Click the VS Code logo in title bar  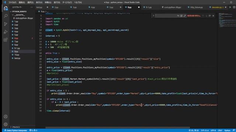pyautogui.click(x=5, y=2)
